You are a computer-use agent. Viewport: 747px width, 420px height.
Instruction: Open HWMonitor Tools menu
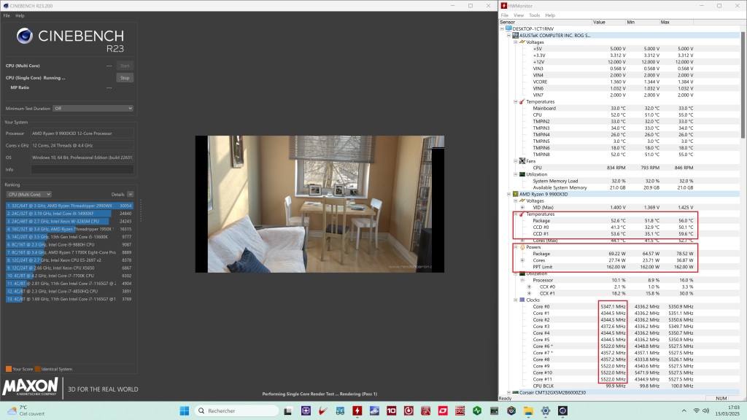point(535,15)
